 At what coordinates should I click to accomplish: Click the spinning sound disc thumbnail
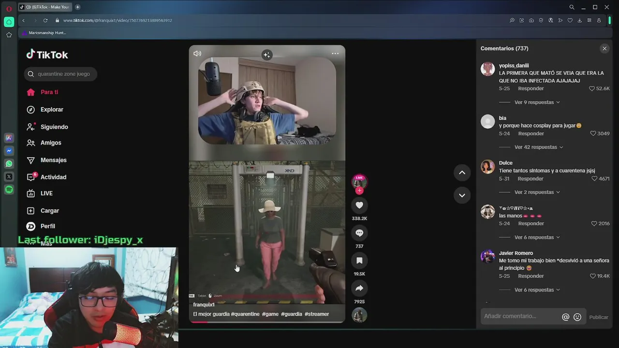tap(359, 315)
